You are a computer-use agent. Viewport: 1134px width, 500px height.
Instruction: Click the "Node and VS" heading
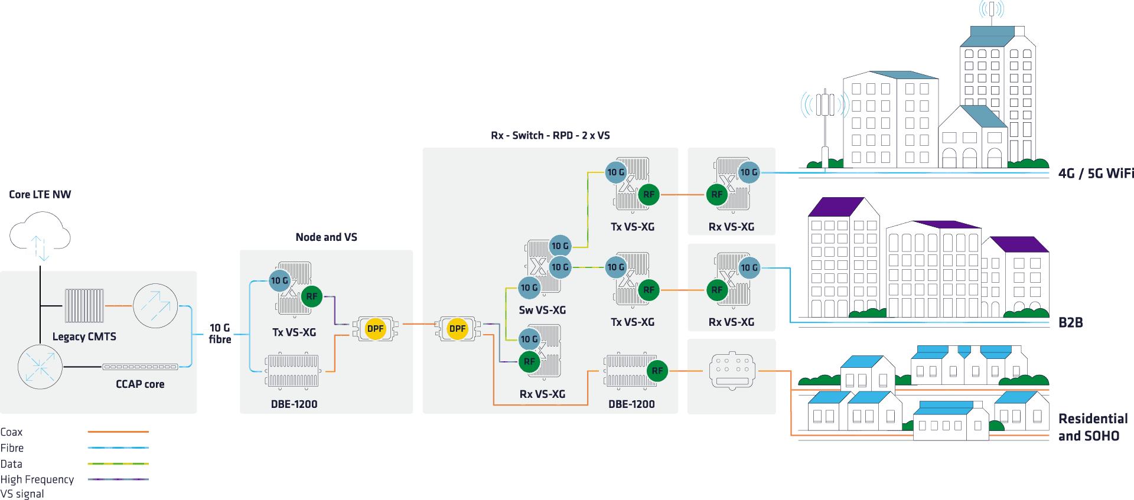point(327,237)
